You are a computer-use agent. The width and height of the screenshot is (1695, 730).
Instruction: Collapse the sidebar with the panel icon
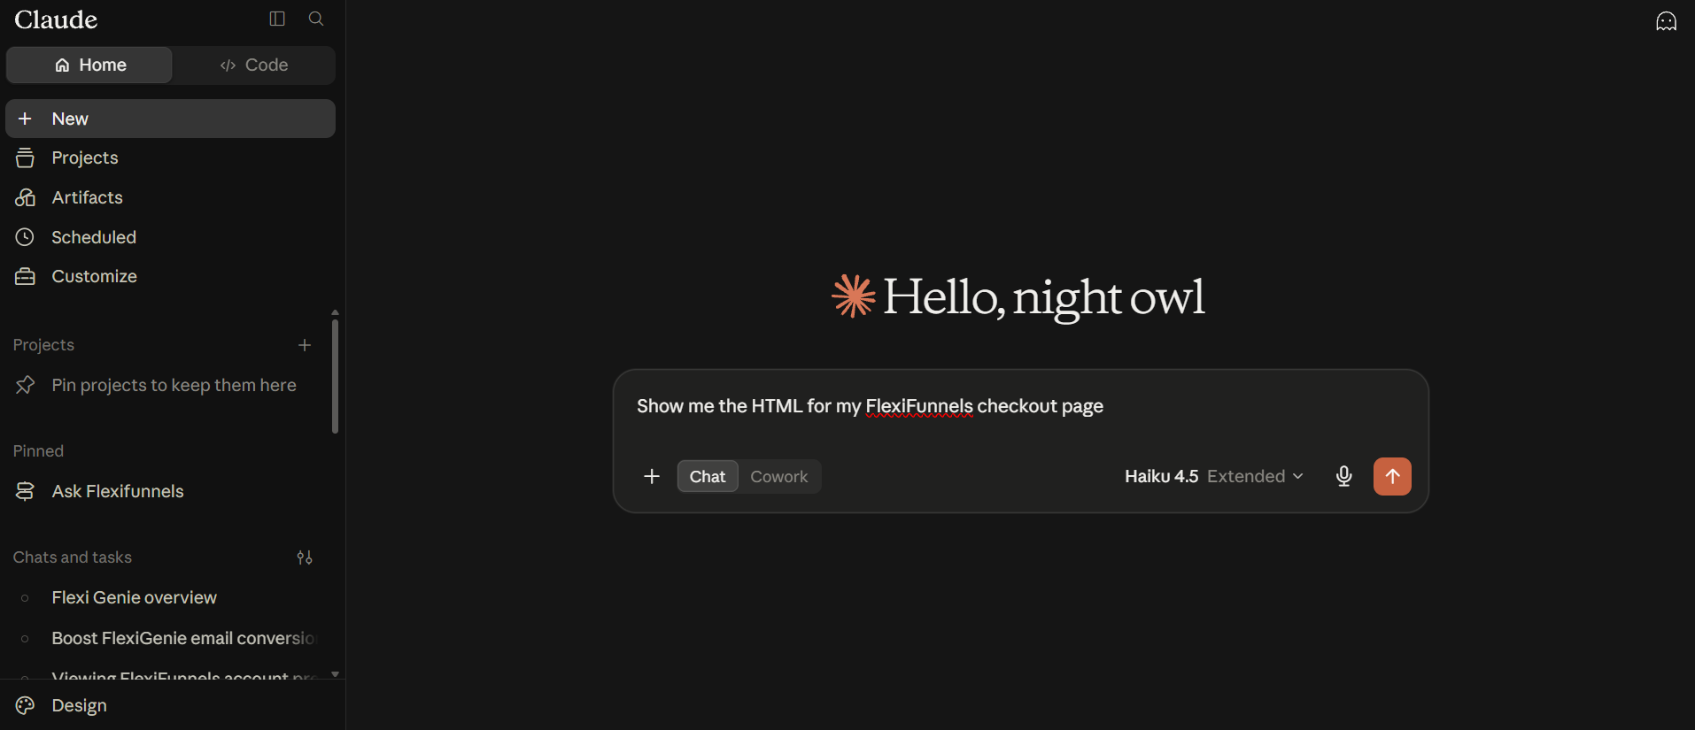pos(277,19)
